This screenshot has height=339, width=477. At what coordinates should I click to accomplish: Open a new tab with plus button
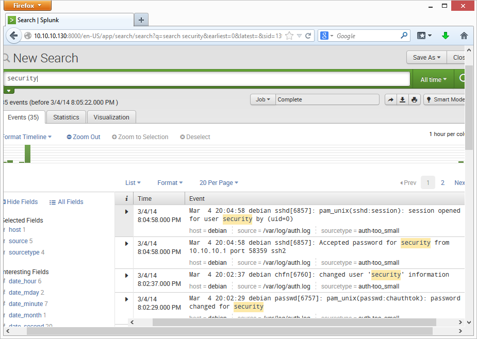141,20
